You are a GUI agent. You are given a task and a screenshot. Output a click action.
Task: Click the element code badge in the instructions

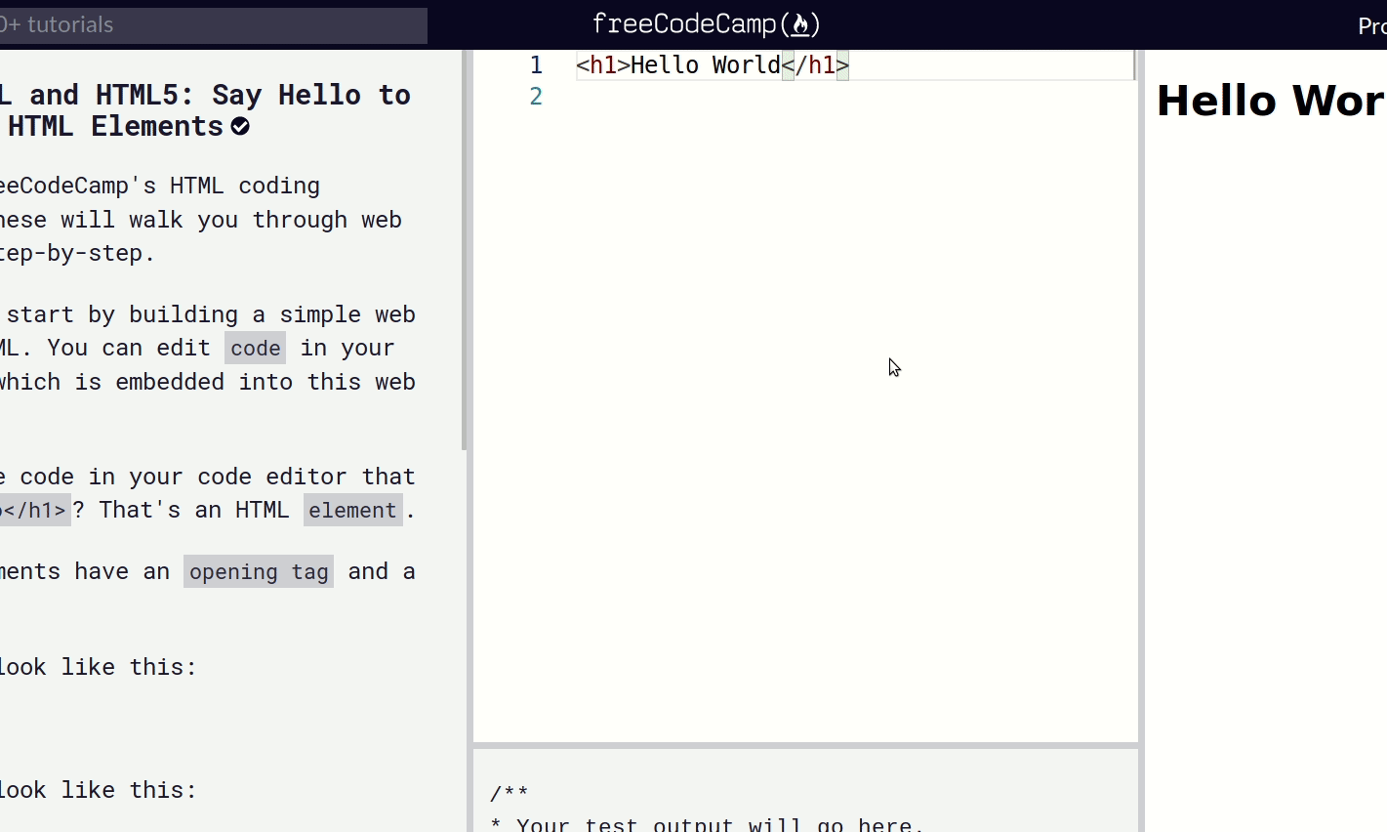(x=352, y=510)
